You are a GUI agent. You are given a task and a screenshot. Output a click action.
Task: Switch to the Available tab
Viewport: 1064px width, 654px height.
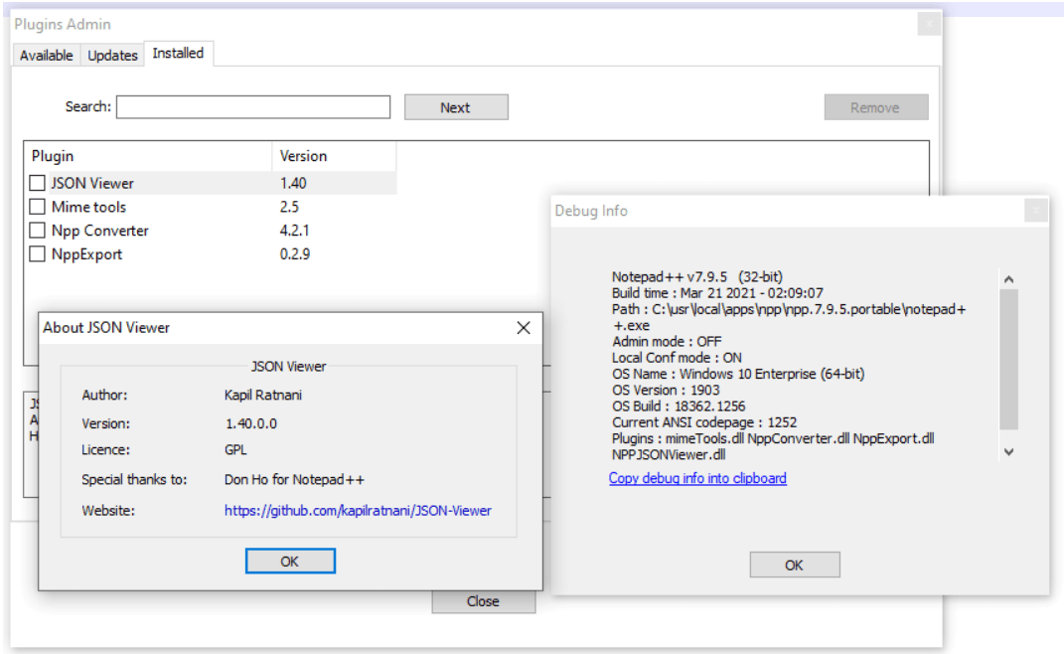click(46, 56)
